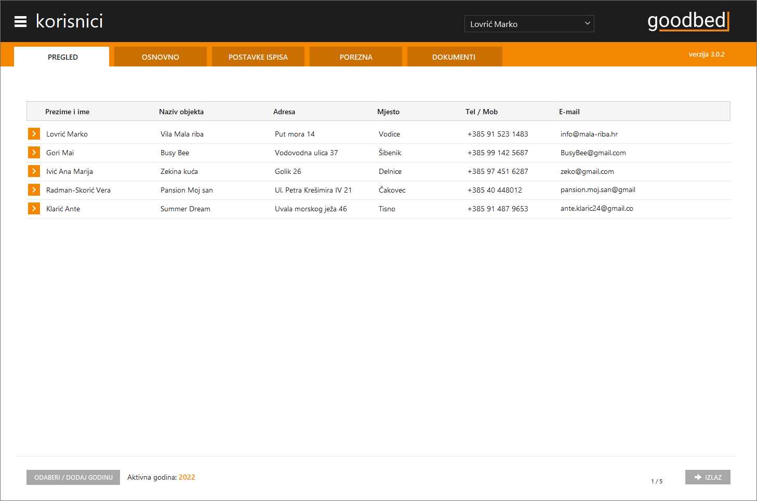
Task: Click the email ante.klaric24@gmail.co
Action: (597, 209)
